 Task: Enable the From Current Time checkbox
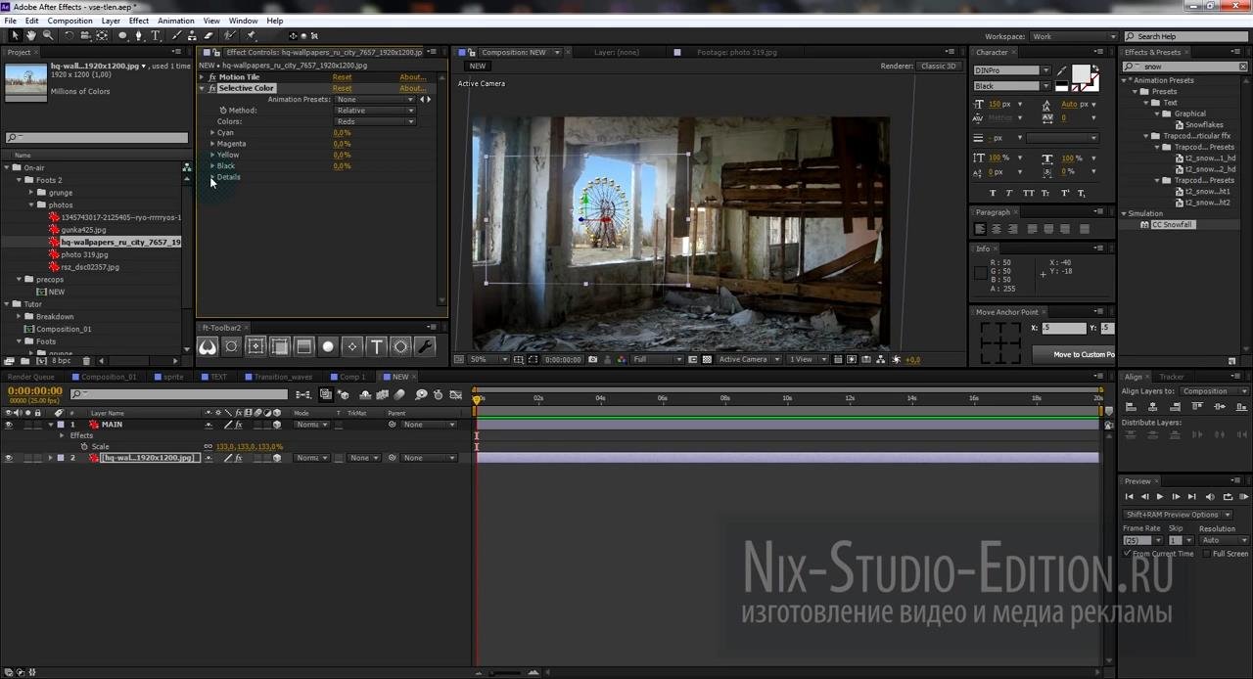click(x=1128, y=554)
